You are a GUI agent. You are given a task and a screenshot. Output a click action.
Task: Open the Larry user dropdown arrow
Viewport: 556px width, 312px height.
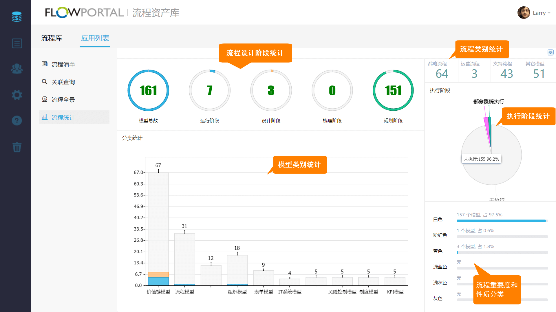pos(549,13)
